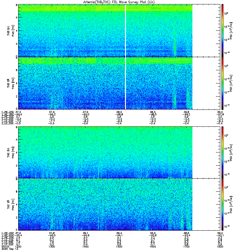The image size is (235, 251).
Task: Click the THC B-perpendicular panel color bar
Action: coord(222,152)
